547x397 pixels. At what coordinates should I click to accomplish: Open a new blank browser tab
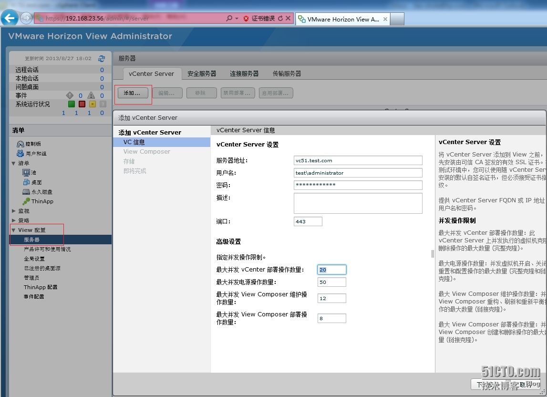397,19
